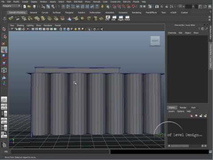Open Layers menu in layer editor
The height and width of the screenshot is (160, 213).
[171, 112]
